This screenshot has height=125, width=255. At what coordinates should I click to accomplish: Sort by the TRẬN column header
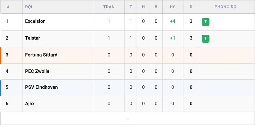tap(109, 7)
